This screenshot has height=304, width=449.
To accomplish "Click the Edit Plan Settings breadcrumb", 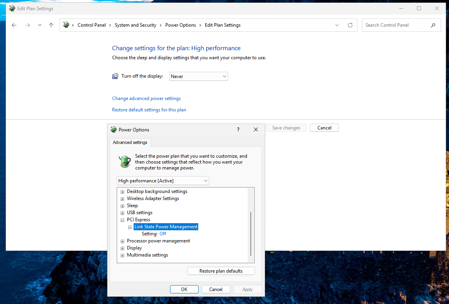I will pyautogui.click(x=223, y=25).
